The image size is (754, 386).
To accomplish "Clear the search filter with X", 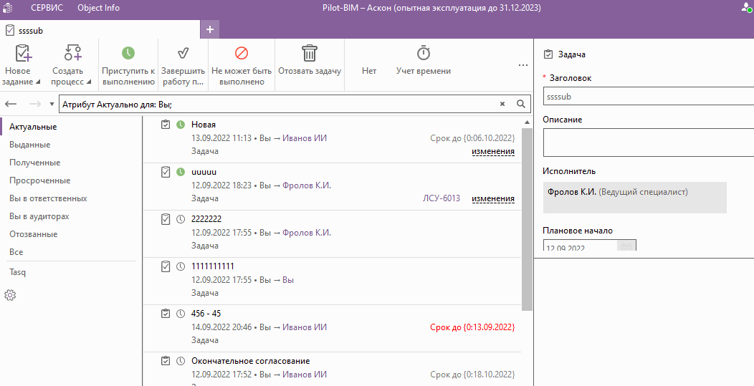I will coord(502,104).
